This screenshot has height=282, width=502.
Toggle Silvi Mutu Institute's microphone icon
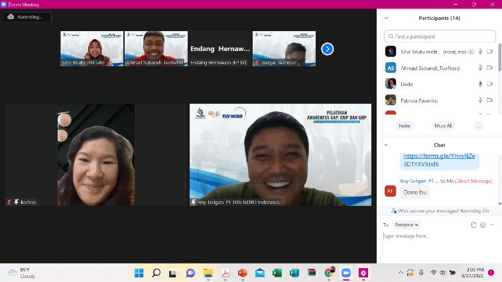tap(479, 51)
